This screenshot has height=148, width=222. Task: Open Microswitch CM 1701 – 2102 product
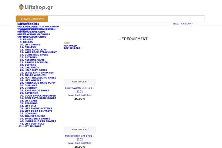click(x=80, y=138)
